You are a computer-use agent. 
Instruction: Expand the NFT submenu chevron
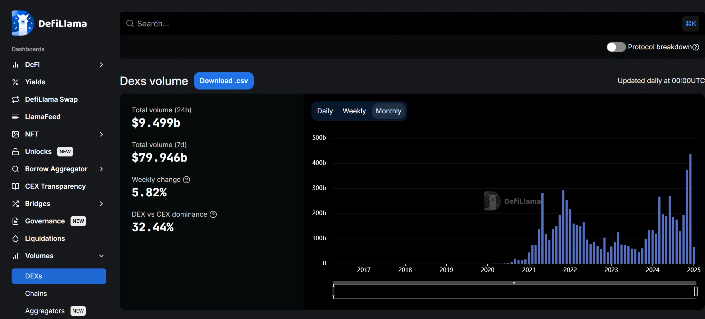click(x=101, y=134)
